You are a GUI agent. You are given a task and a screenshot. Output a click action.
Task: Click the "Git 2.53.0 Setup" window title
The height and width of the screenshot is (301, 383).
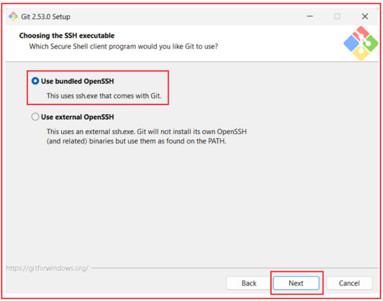tap(46, 16)
